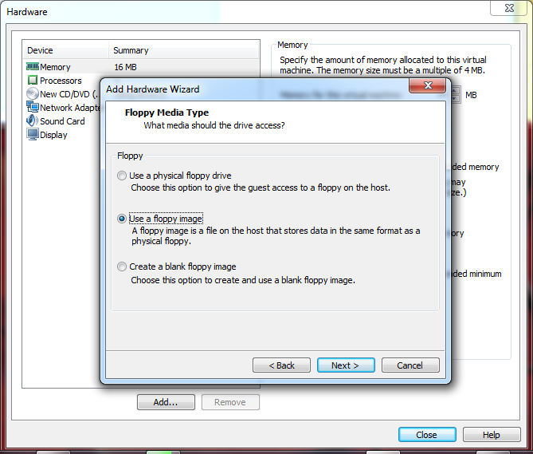Viewport: 533px width, 454px height.
Task: Open Help for Hardware settings
Action: 492,435
